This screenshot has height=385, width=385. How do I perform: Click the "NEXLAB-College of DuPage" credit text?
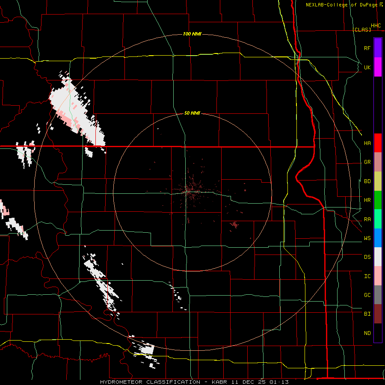(341, 5)
